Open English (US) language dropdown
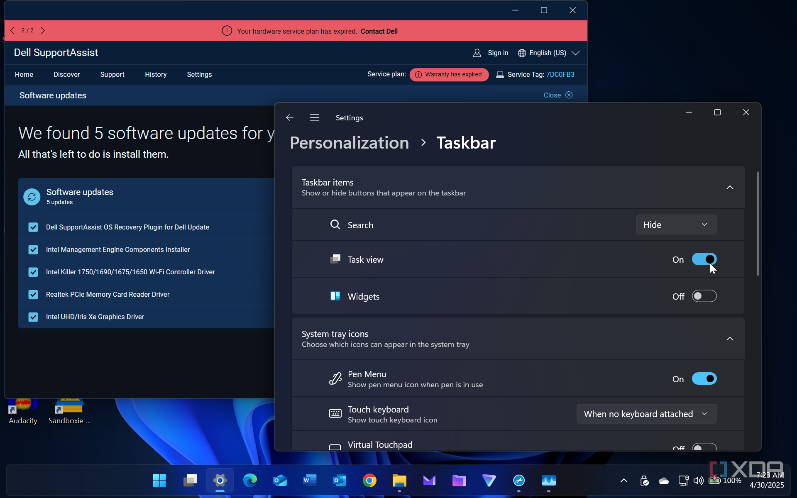 click(548, 53)
